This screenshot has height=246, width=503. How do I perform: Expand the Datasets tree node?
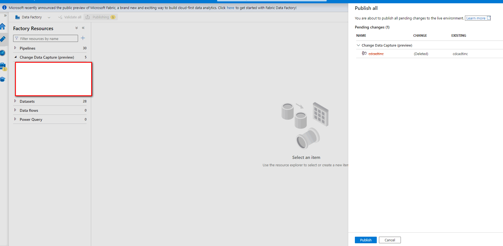point(15,101)
